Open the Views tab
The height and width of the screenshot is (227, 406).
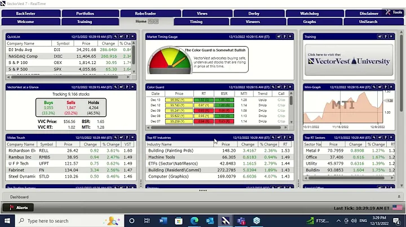[207, 13]
